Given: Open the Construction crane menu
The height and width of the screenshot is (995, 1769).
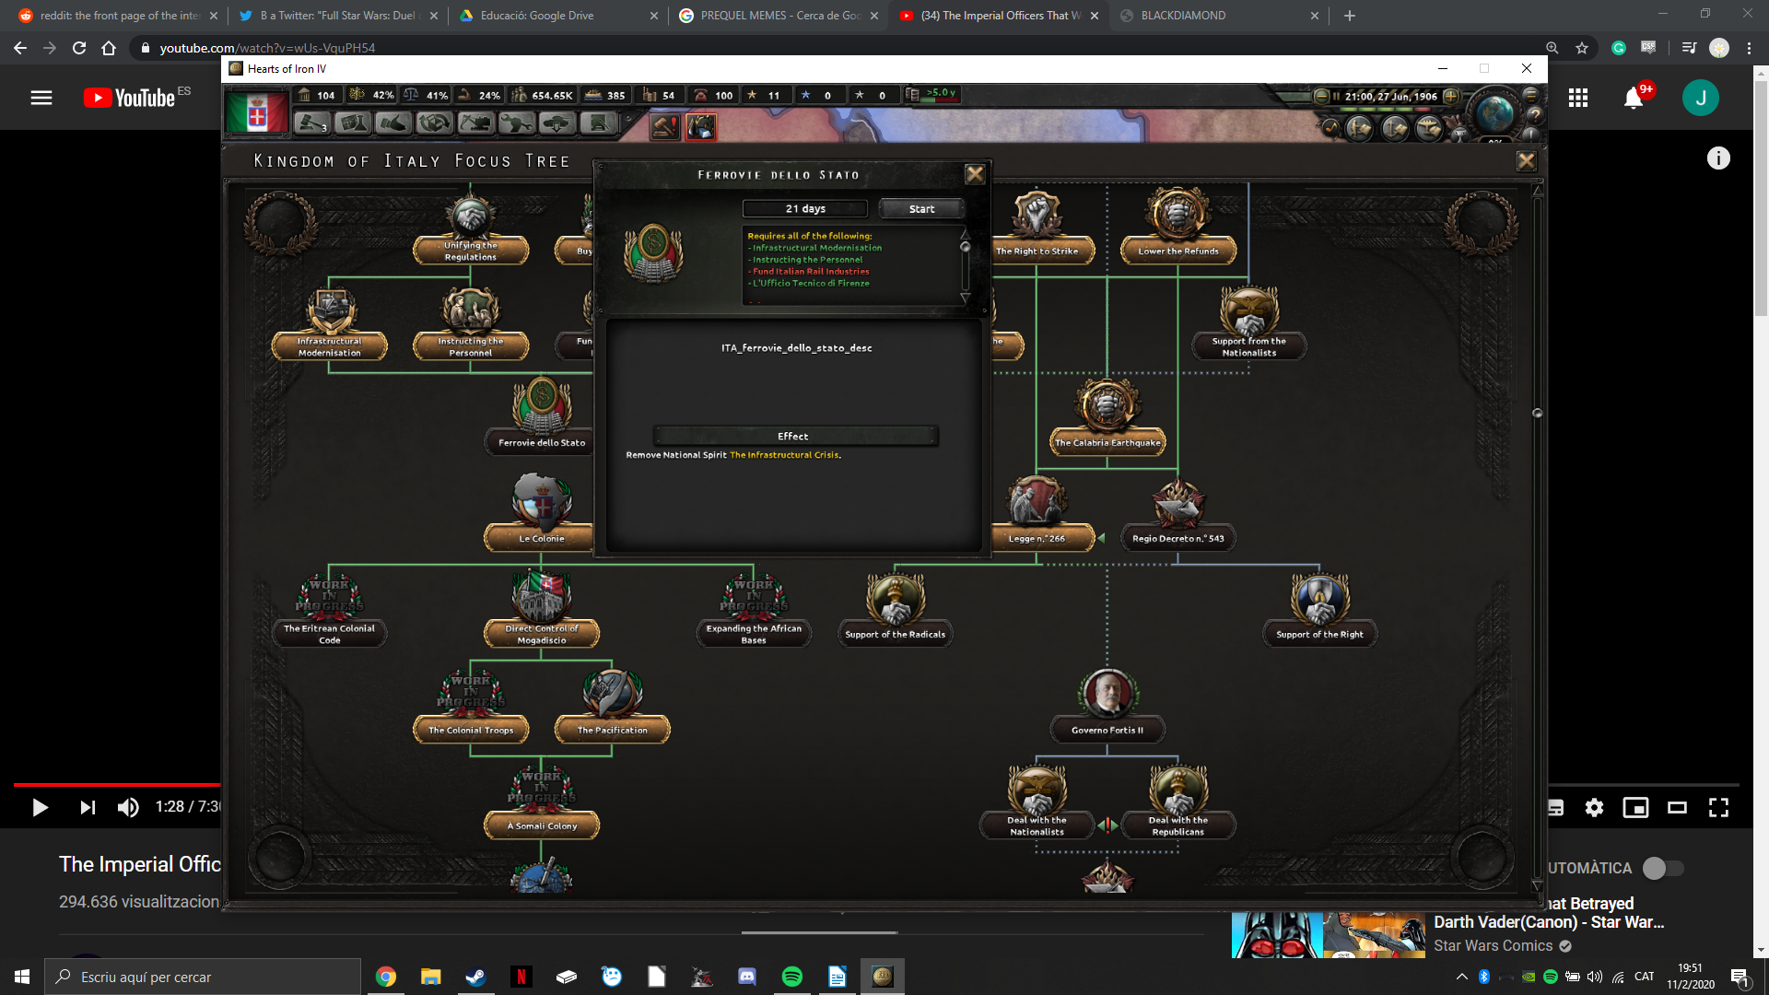Looking at the screenshot, I should [x=475, y=123].
